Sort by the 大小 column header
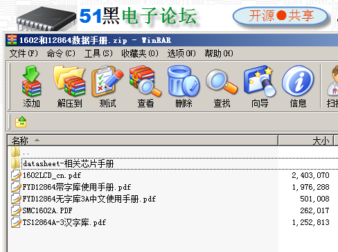 [x=305, y=141]
